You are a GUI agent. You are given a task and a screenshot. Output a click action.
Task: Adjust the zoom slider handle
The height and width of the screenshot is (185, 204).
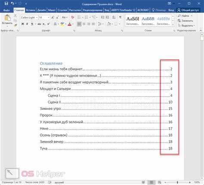(177, 182)
